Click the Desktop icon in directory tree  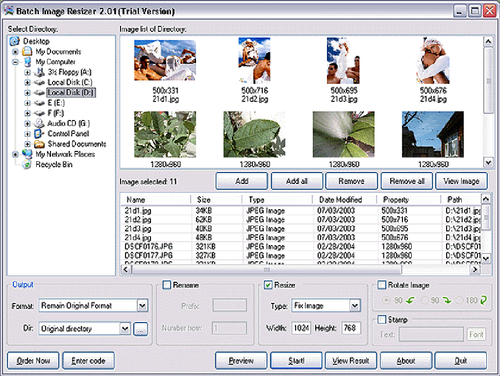coord(15,41)
